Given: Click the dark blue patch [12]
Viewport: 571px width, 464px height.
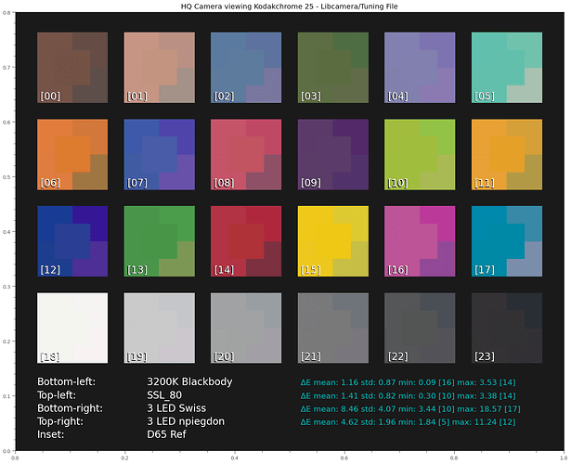Looking at the screenshot, I should (x=71, y=240).
